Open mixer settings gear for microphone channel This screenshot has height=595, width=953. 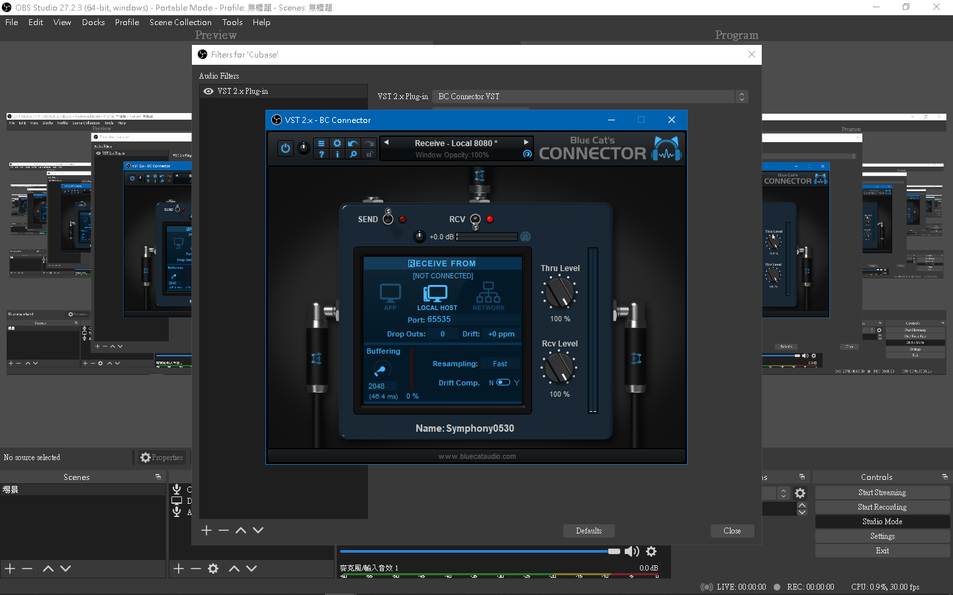click(x=651, y=551)
